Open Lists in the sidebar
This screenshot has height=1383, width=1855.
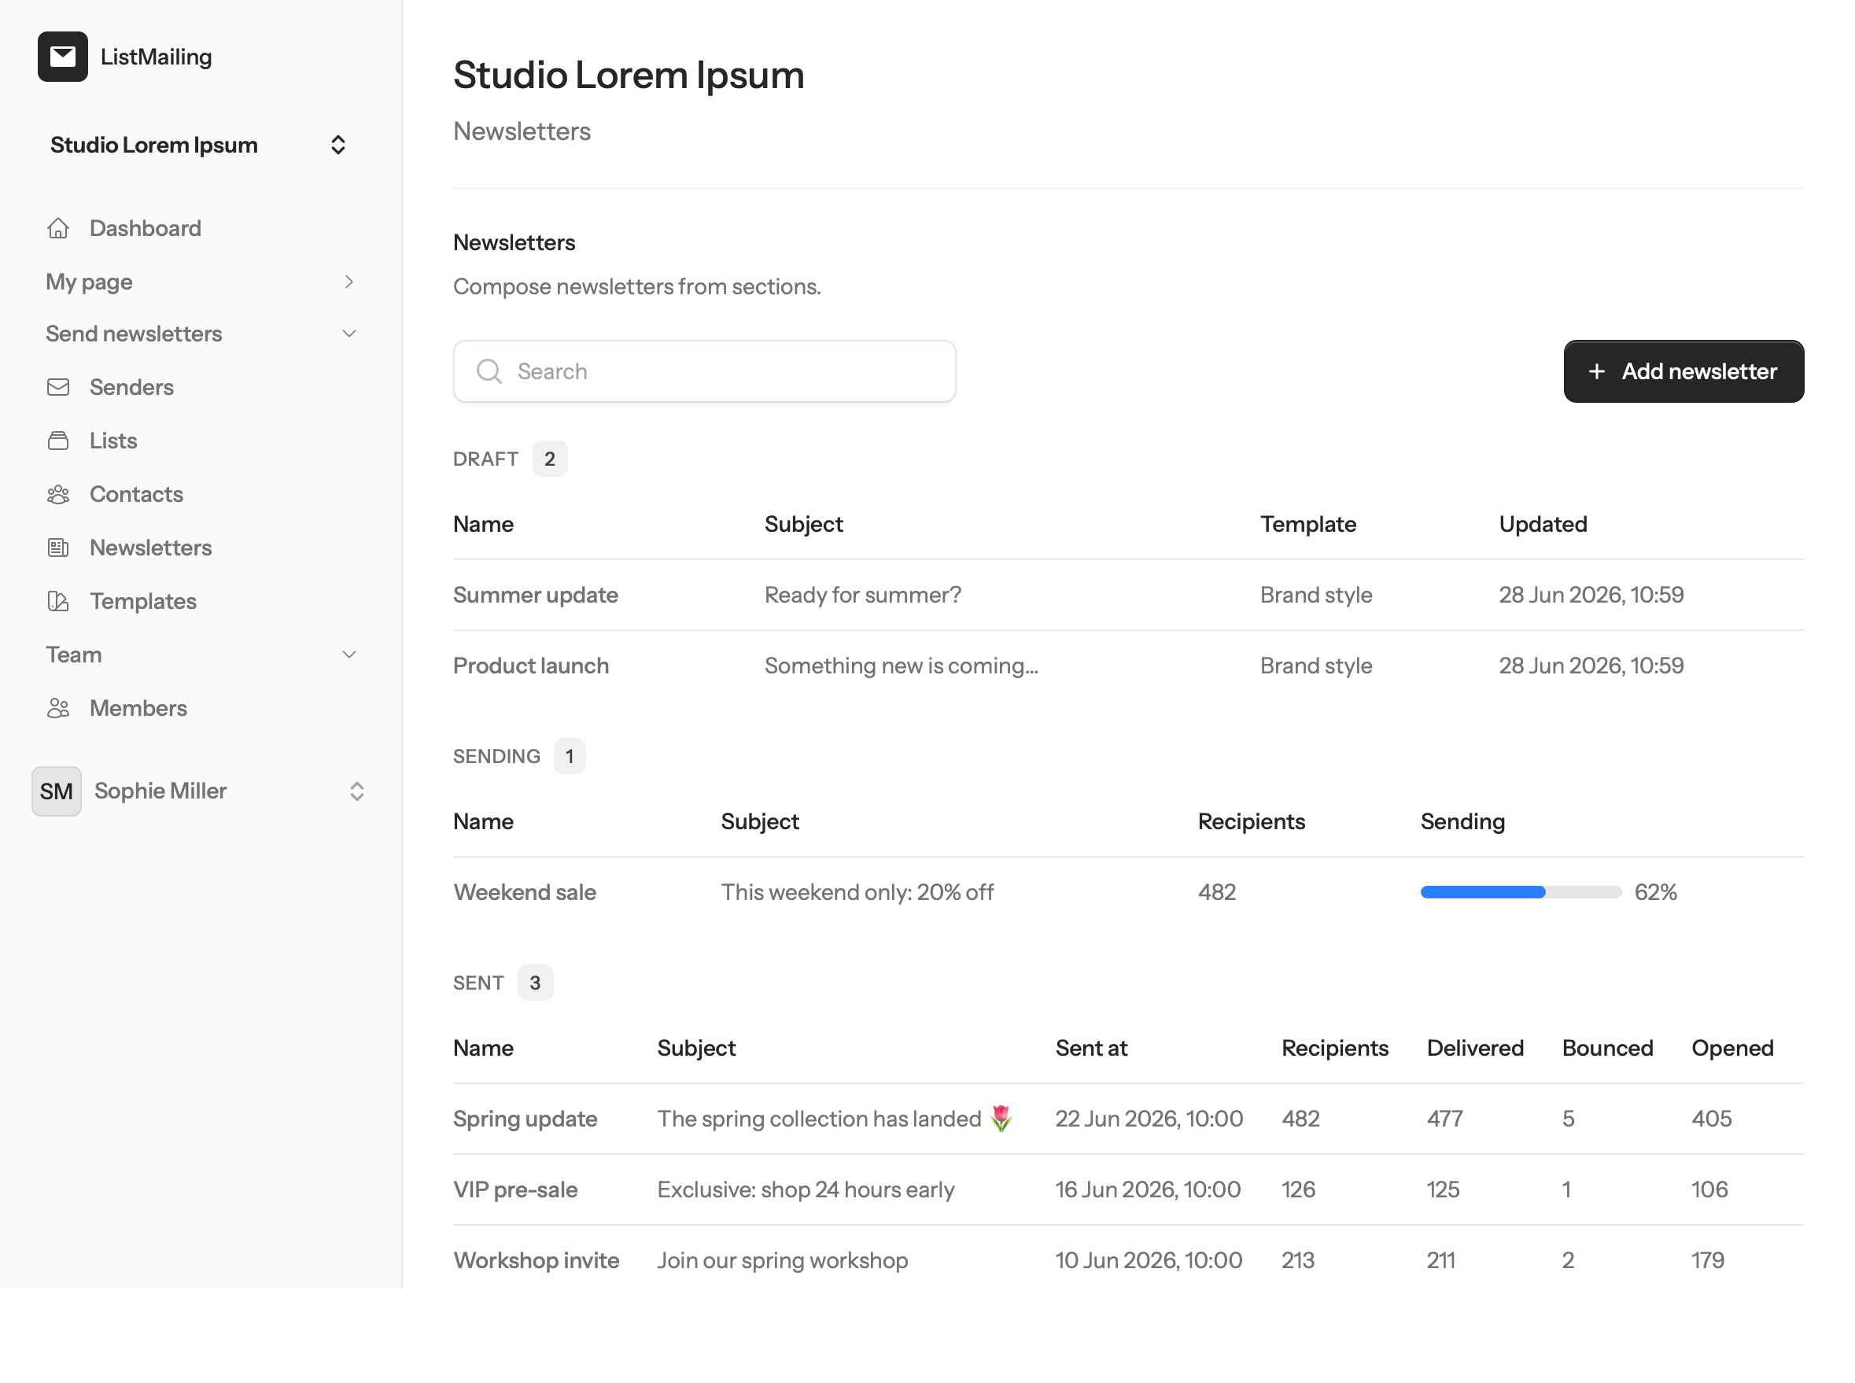coord(201,441)
